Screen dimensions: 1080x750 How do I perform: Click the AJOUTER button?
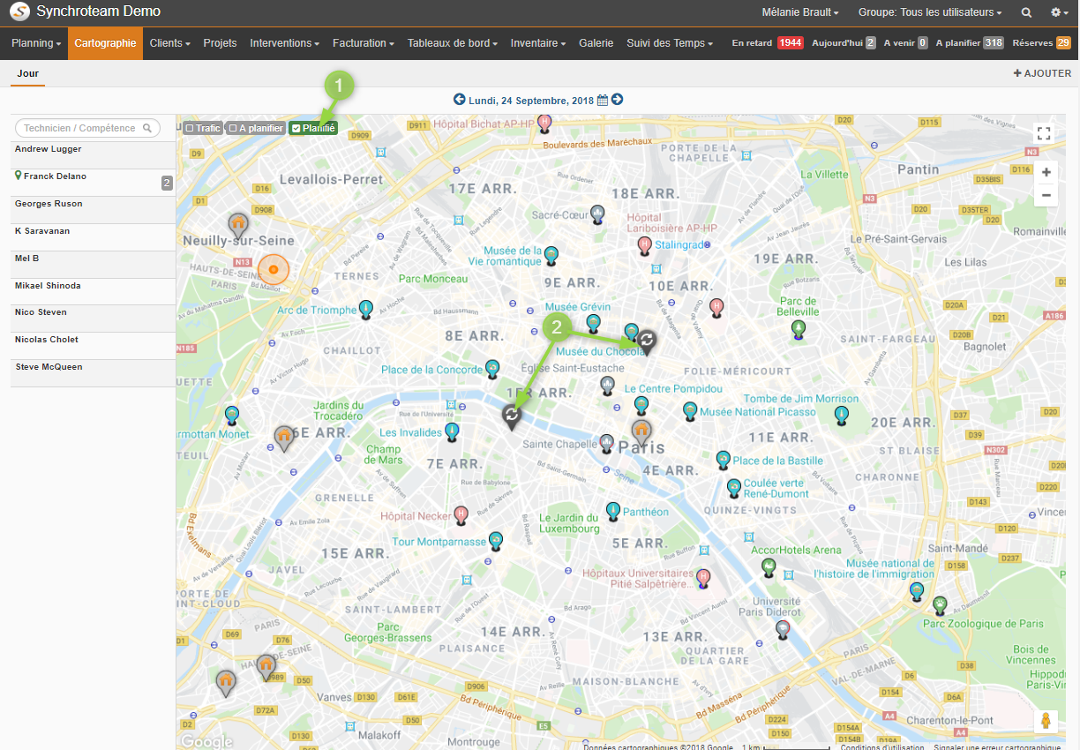pyautogui.click(x=1042, y=74)
